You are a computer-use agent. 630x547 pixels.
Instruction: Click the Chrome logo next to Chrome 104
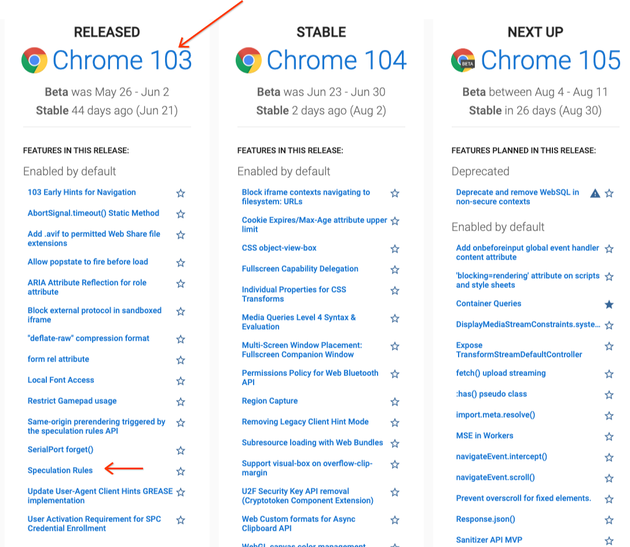247,60
